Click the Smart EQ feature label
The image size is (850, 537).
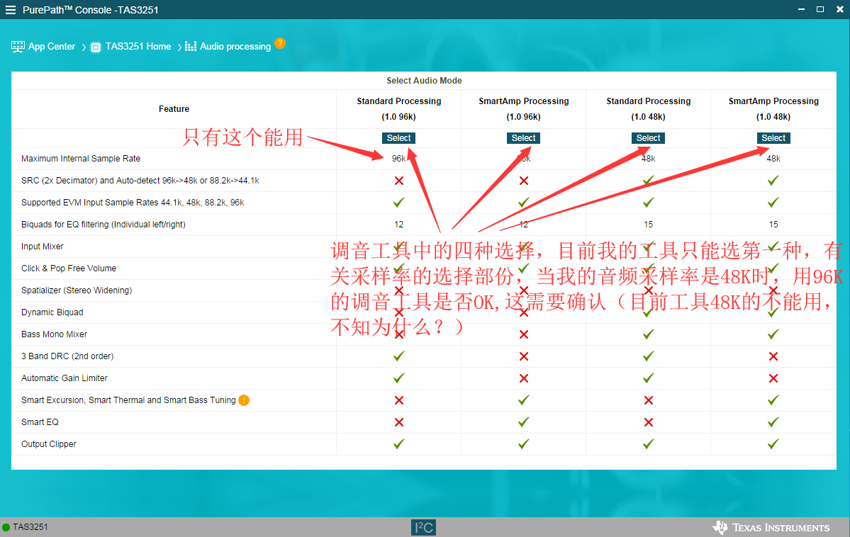(40, 422)
